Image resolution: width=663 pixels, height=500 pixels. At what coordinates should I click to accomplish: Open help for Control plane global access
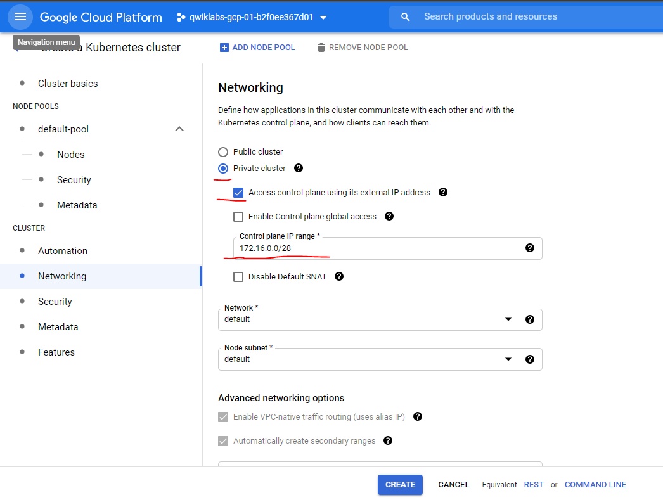point(389,216)
